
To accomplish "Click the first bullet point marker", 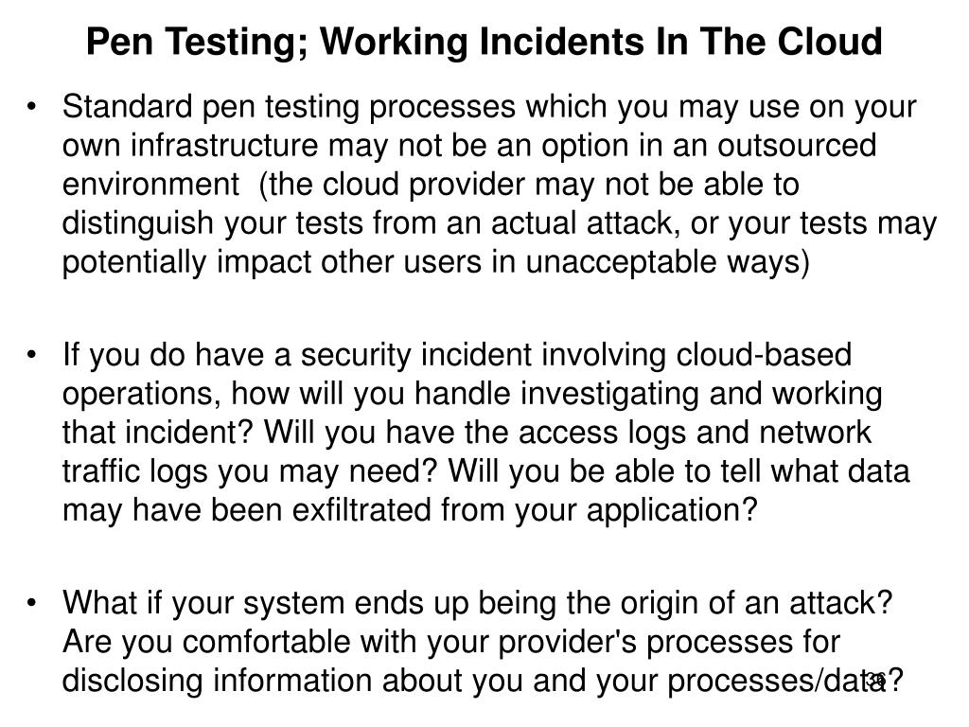I will [31, 106].
